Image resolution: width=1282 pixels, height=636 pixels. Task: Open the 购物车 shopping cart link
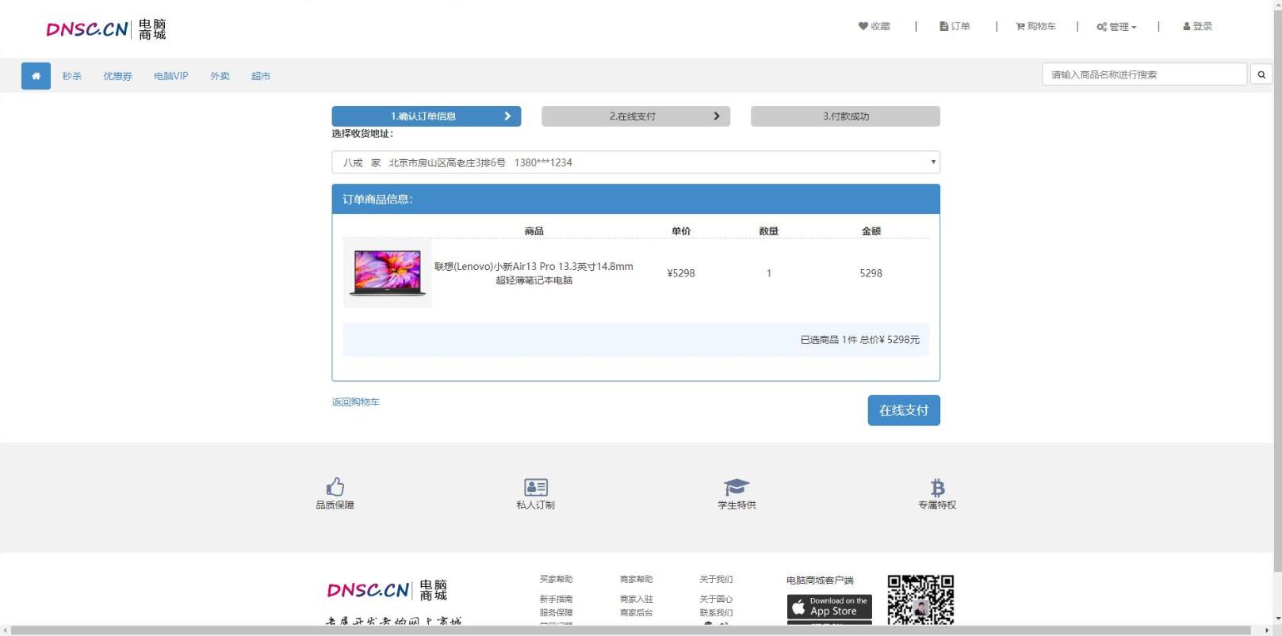click(x=1035, y=26)
